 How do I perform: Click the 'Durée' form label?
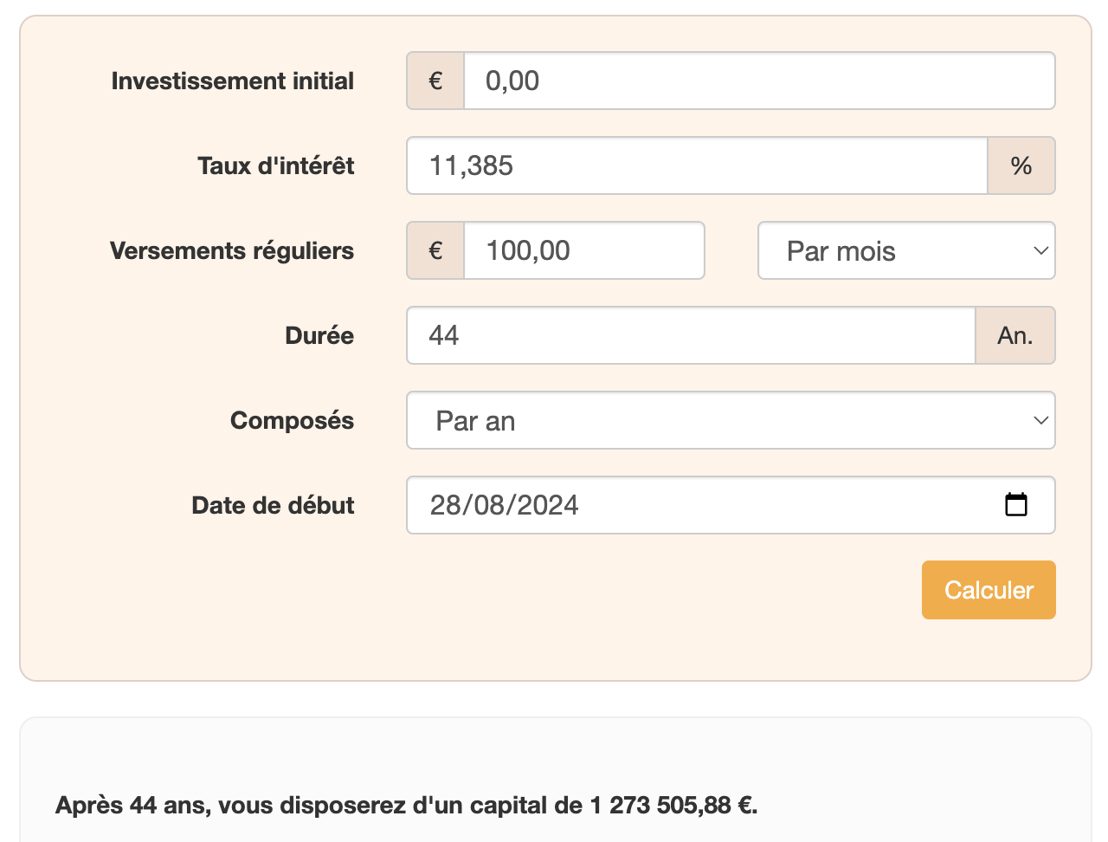(x=319, y=335)
